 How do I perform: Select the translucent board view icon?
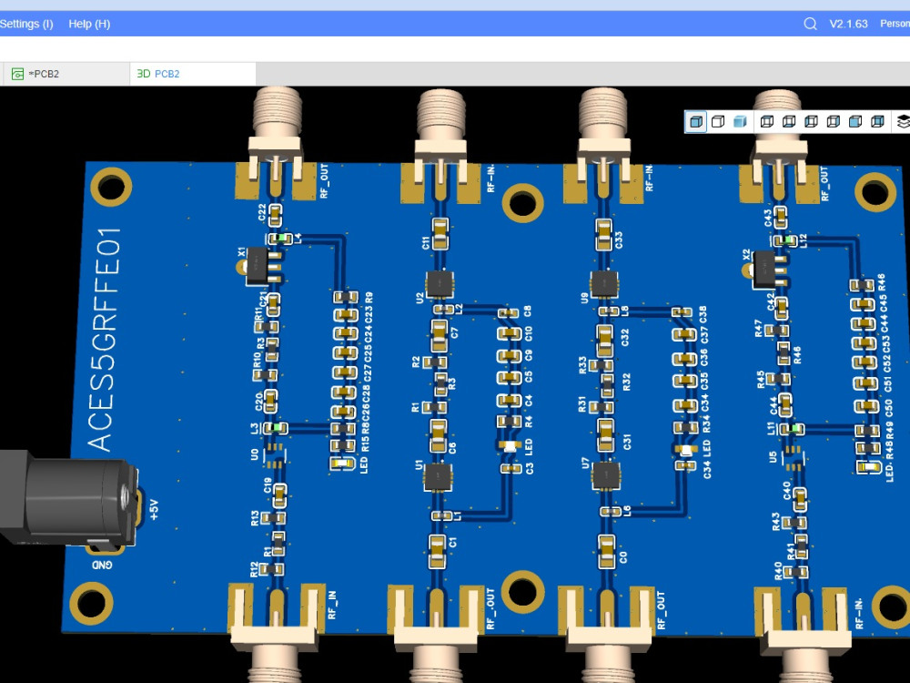(x=740, y=120)
